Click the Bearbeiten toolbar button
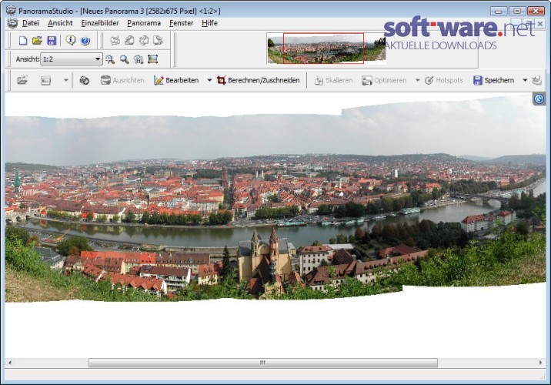Image resolution: width=551 pixels, height=385 pixels. point(176,80)
